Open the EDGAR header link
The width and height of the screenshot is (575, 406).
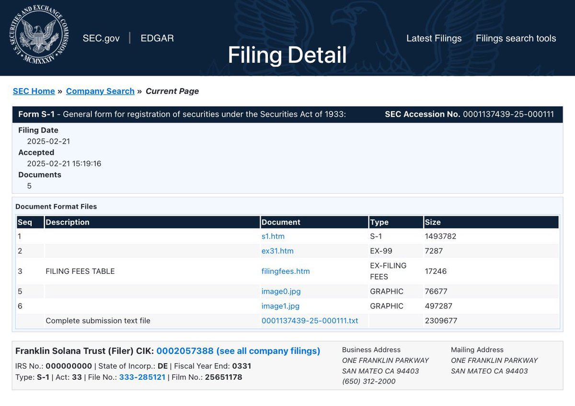[157, 38]
